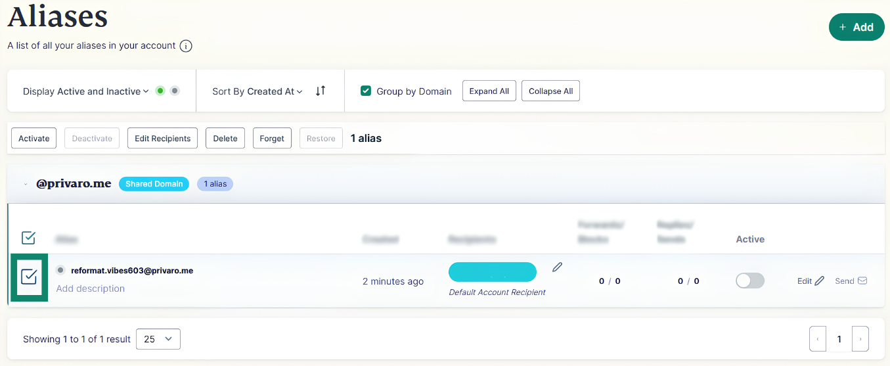This screenshot has height=366, width=890.
Task: Click Add description field
Action: (x=91, y=288)
